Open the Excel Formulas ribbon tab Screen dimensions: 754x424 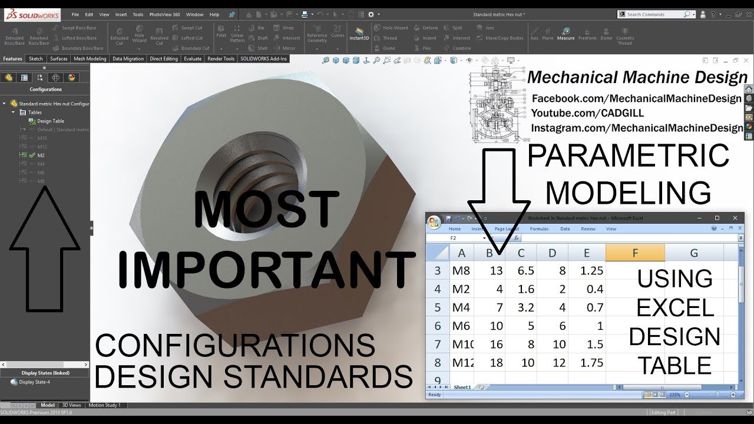539,229
